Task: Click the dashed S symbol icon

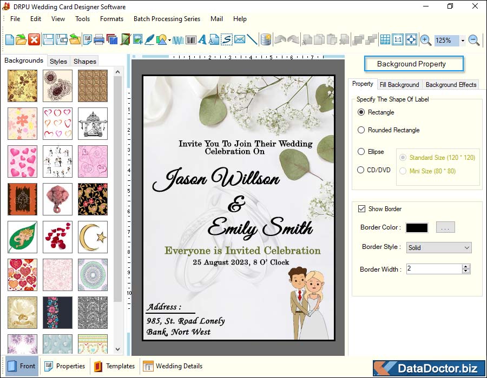Action: point(227,40)
